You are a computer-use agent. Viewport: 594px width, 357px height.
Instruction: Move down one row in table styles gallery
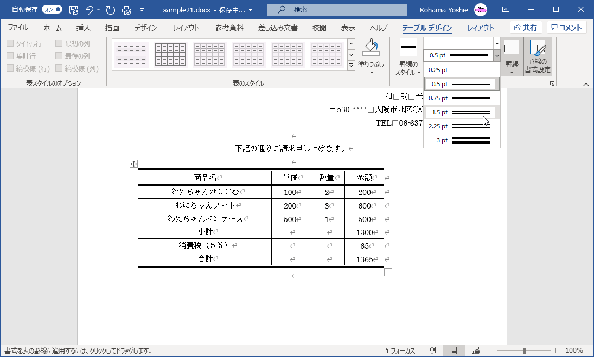pyautogui.click(x=351, y=55)
